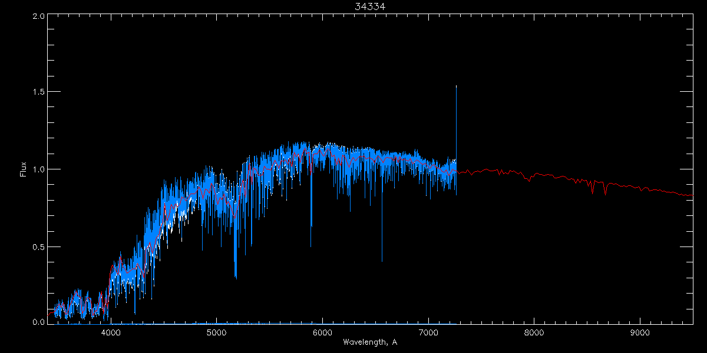Click the y-axis tick label '1.0'
Image resolution: width=707 pixels, height=353 pixels.
(38, 169)
